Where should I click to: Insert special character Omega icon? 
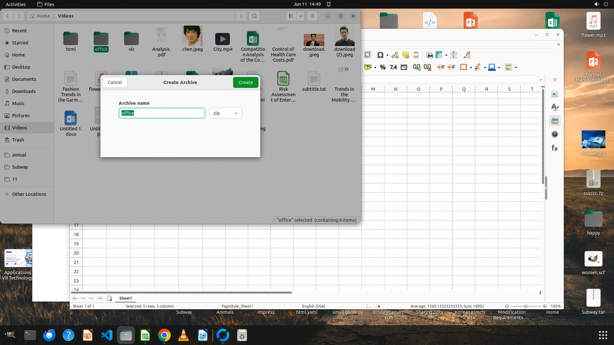[x=380, y=55]
